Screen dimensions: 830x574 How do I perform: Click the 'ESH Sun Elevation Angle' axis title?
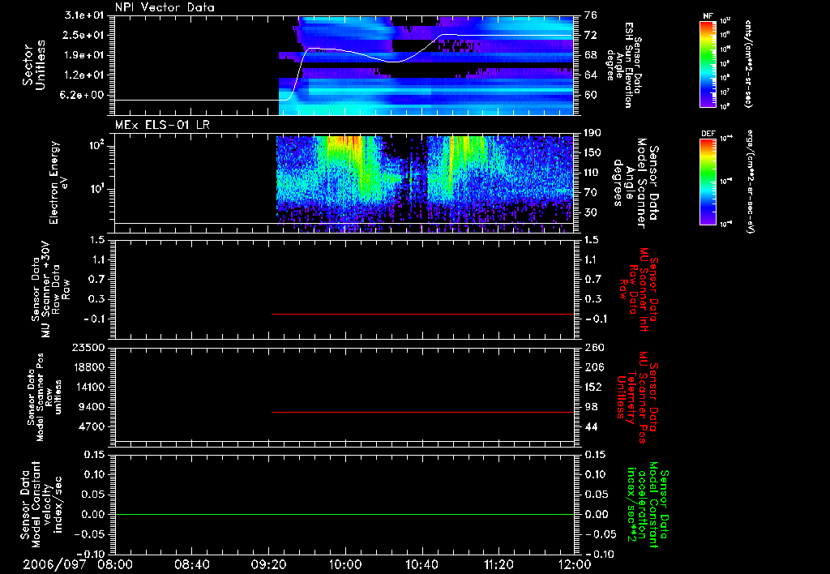click(x=625, y=65)
